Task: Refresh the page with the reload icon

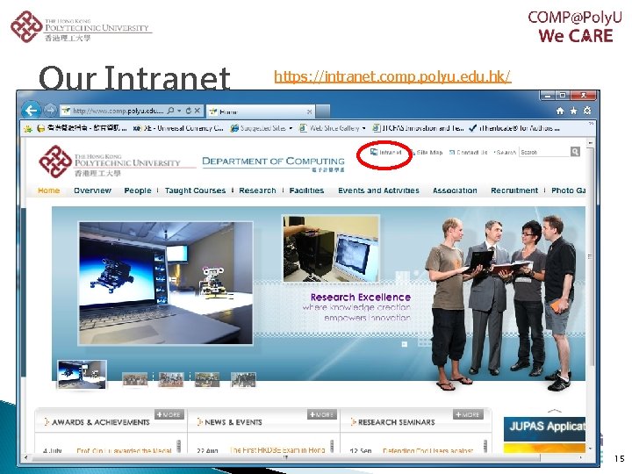Action: coord(188,110)
